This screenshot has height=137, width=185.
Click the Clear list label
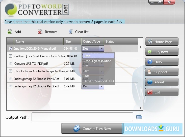point(82,32)
